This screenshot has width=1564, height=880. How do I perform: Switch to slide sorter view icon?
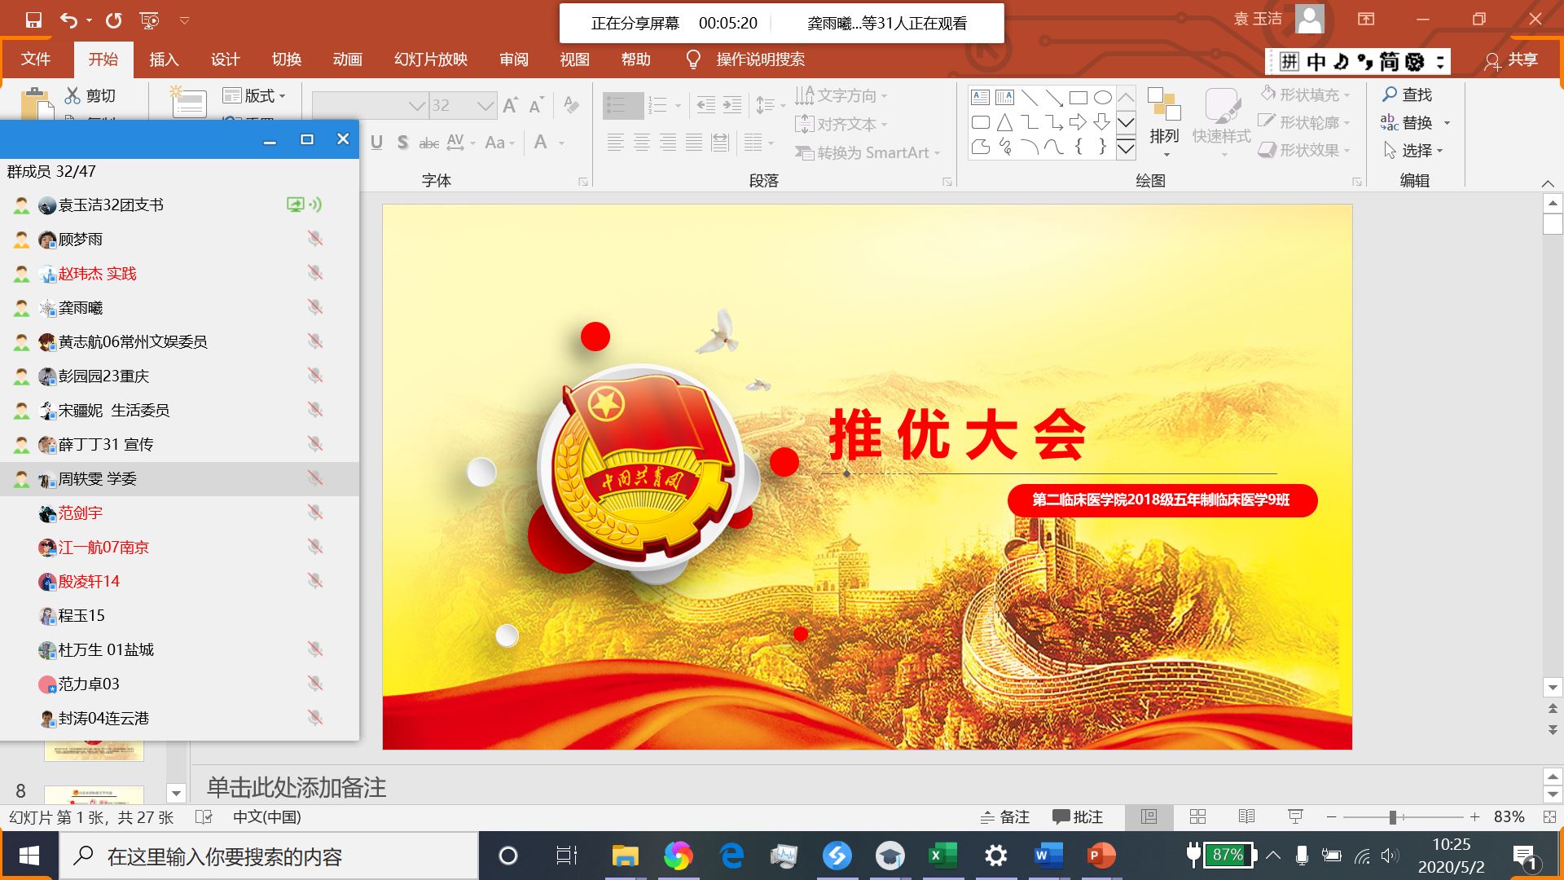coord(1197,816)
